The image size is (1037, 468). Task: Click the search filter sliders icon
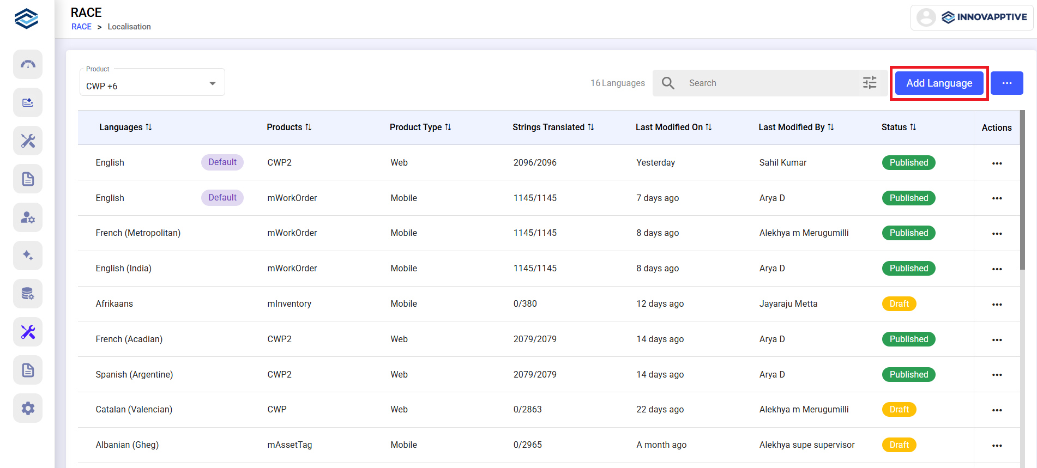click(x=870, y=83)
